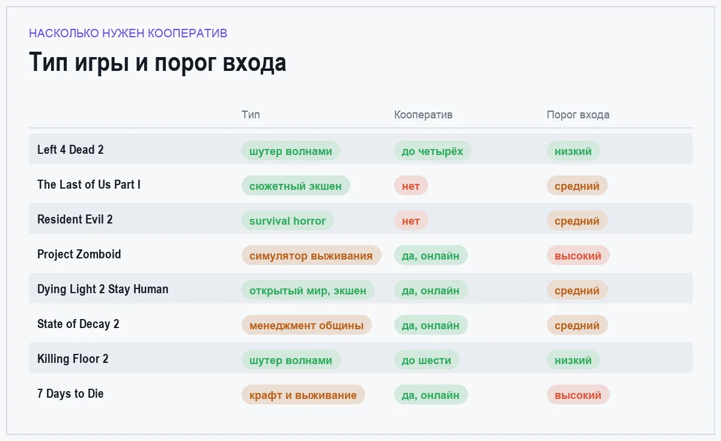Screen dimensions: 721x441
Task: Click "высокий" tag in Project Zomboid row
Action: 578,256
